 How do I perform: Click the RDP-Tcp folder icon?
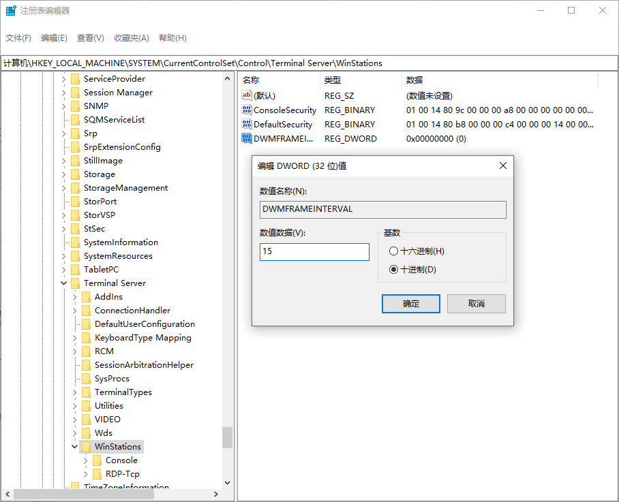[97, 474]
